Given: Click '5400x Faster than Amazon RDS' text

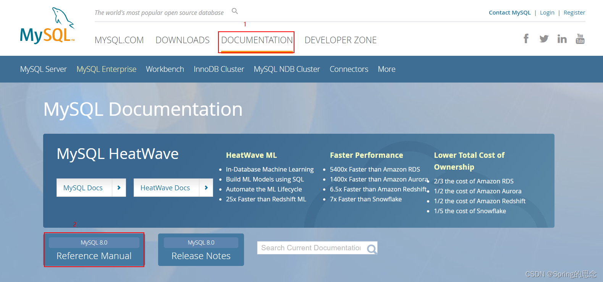Looking at the screenshot, I should [x=375, y=169].
